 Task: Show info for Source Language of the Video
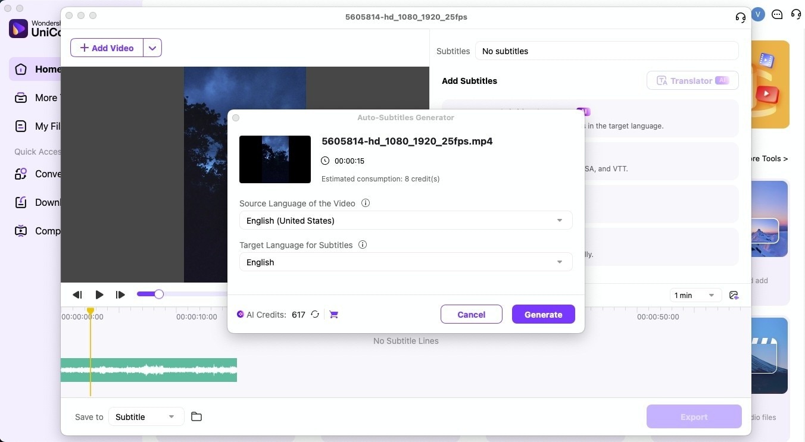point(366,203)
